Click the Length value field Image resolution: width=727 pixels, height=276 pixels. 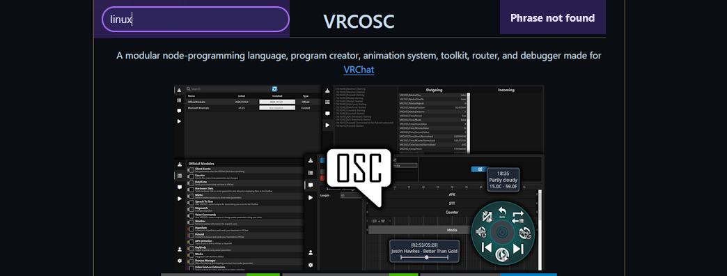point(351,196)
